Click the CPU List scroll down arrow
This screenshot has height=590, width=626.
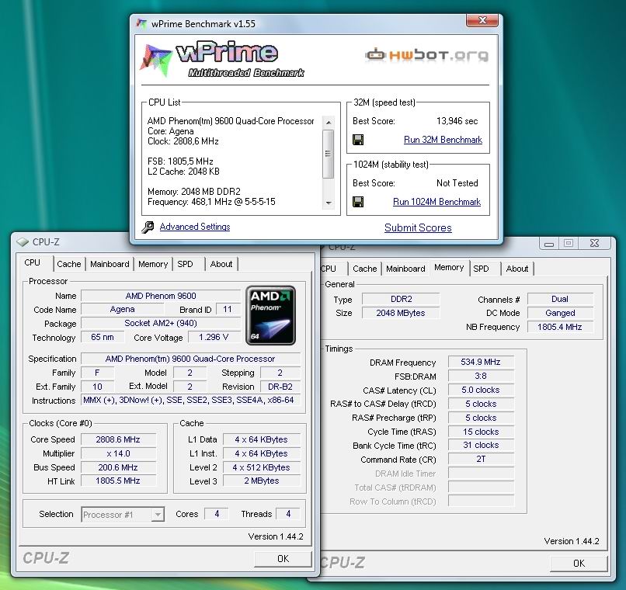(329, 203)
